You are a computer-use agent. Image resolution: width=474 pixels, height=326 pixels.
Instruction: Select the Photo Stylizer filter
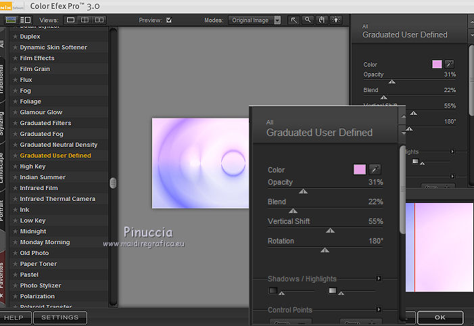(x=41, y=285)
